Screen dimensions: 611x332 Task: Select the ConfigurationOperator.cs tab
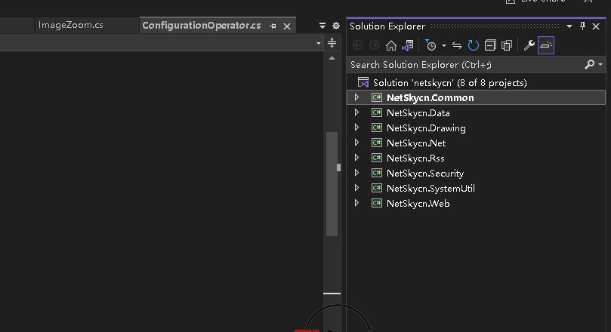[x=201, y=26]
